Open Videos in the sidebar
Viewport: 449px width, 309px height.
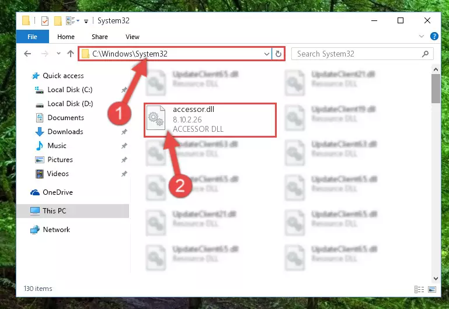point(58,174)
